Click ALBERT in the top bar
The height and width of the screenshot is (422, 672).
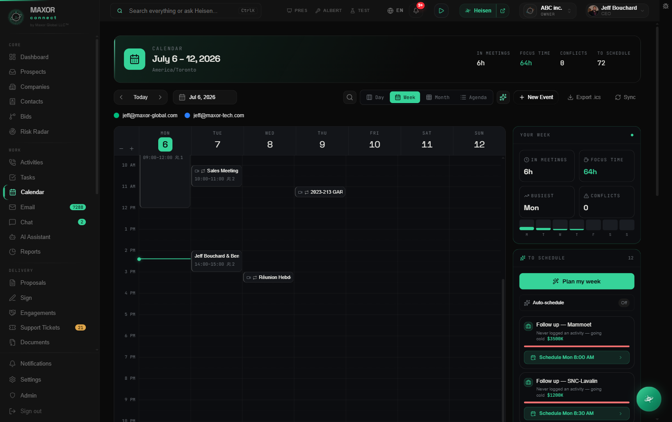point(328,11)
